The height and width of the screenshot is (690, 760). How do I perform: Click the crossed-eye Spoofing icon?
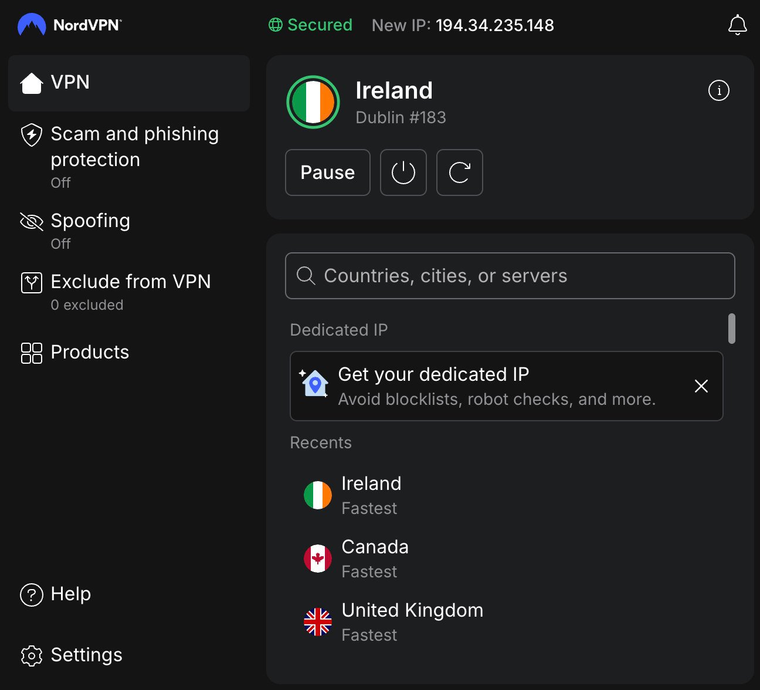click(x=32, y=221)
